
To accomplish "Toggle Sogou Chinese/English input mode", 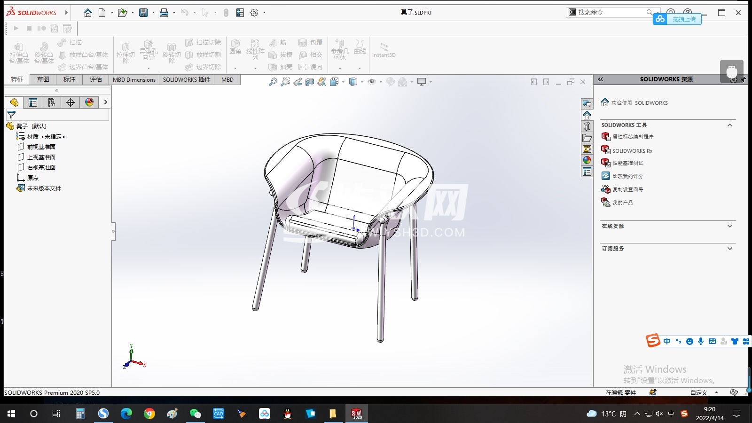I will tap(667, 341).
